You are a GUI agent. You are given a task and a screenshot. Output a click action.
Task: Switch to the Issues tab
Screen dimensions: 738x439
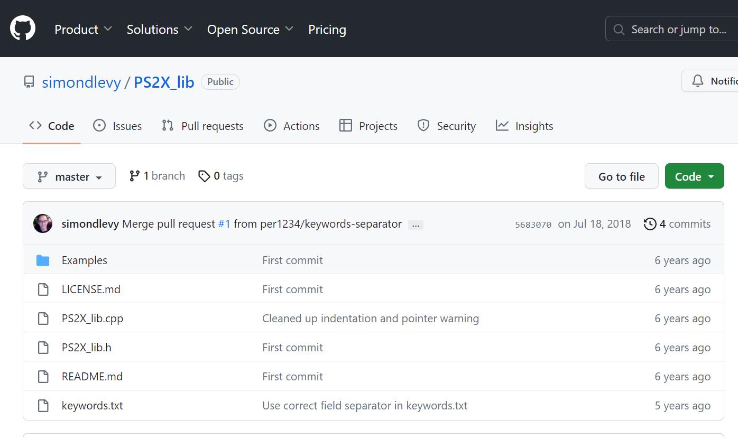click(117, 126)
